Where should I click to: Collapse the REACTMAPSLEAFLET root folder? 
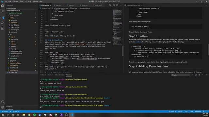13,11
